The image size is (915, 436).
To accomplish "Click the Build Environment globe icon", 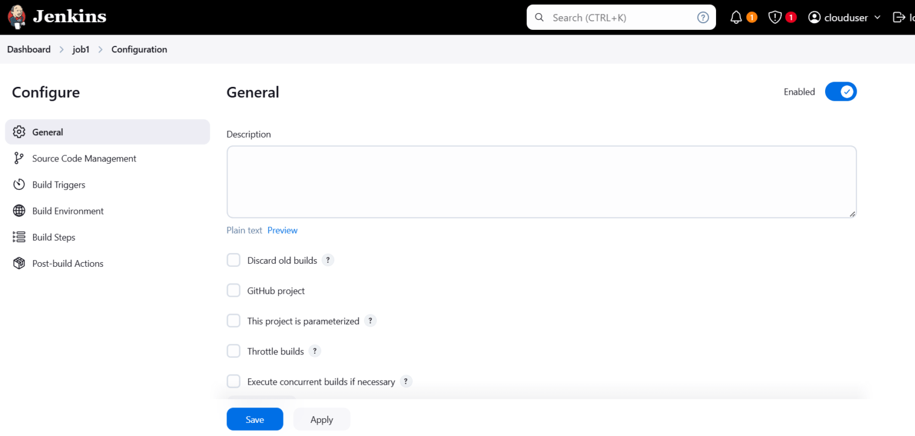I will (18, 210).
